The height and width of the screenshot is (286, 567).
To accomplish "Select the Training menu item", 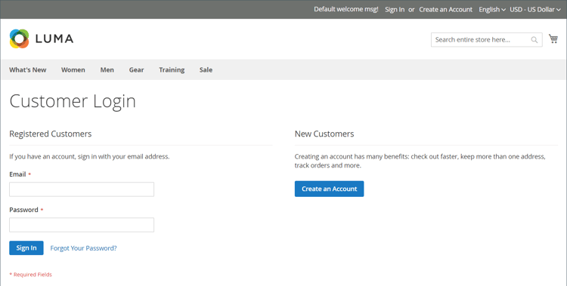I will tap(172, 69).
